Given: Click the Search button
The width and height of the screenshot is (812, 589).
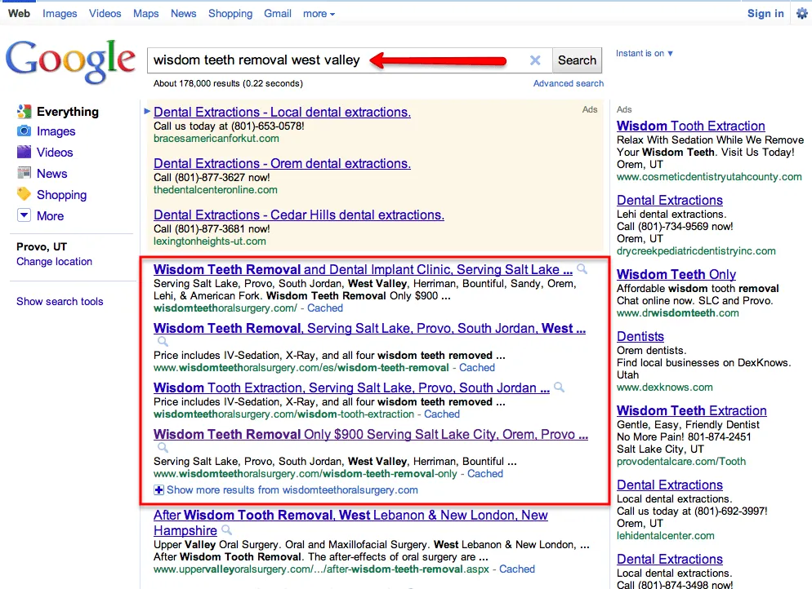Looking at the screenshot, I should [577, 60].
